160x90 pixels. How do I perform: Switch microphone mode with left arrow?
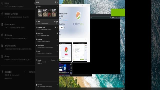coord(49,60)
